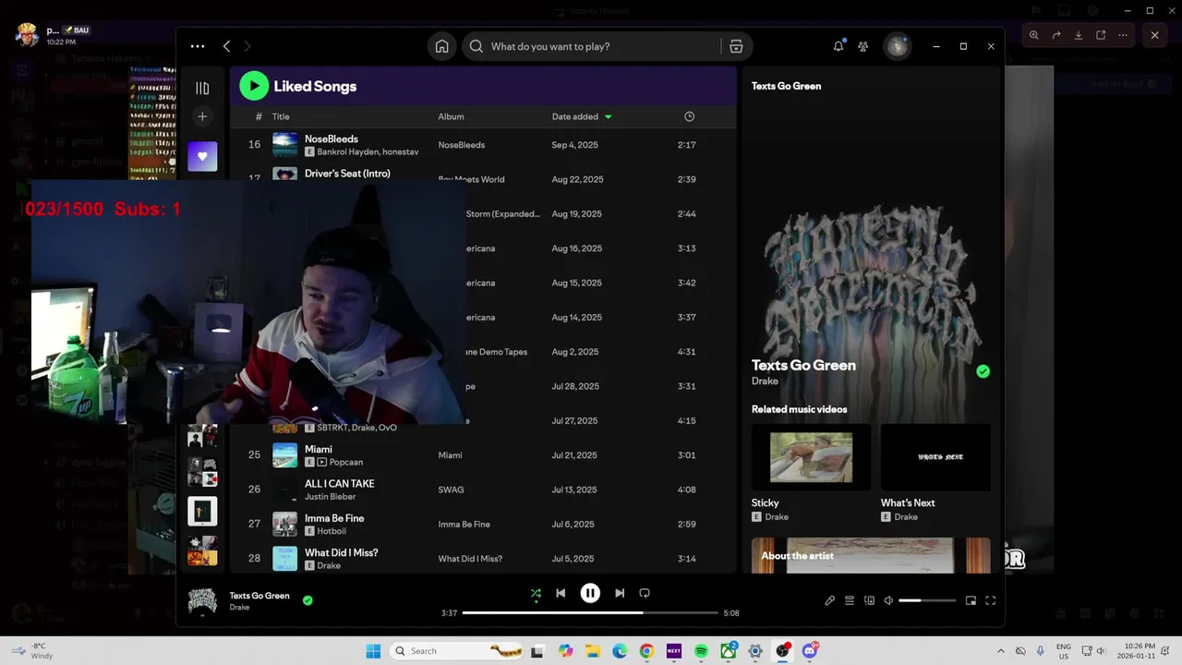Sort by the # column header
This screenshot has height=665, width=1182.
point(259,116)
